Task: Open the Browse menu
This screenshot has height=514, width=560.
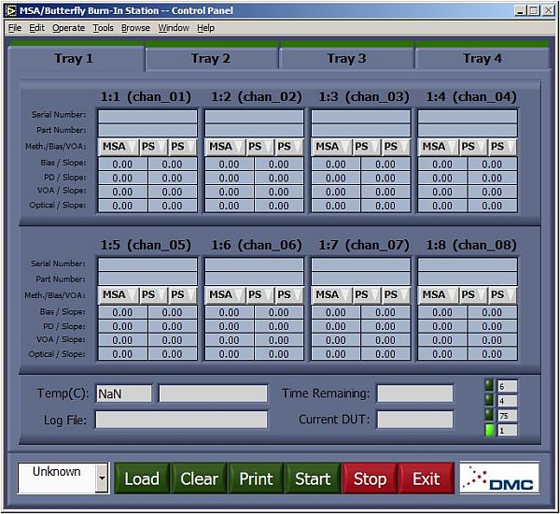Action: coord(135,28)
